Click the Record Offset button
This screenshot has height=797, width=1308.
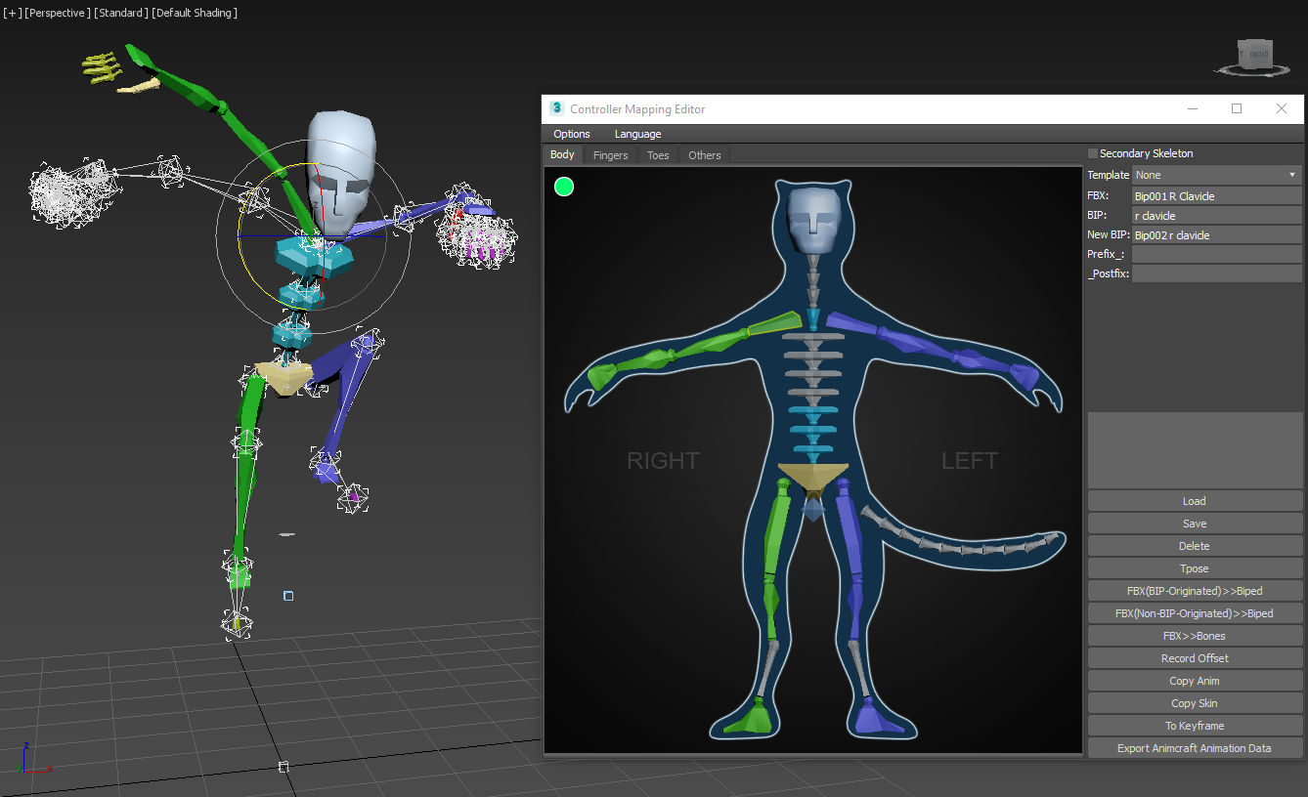(x=1195, y=658)
